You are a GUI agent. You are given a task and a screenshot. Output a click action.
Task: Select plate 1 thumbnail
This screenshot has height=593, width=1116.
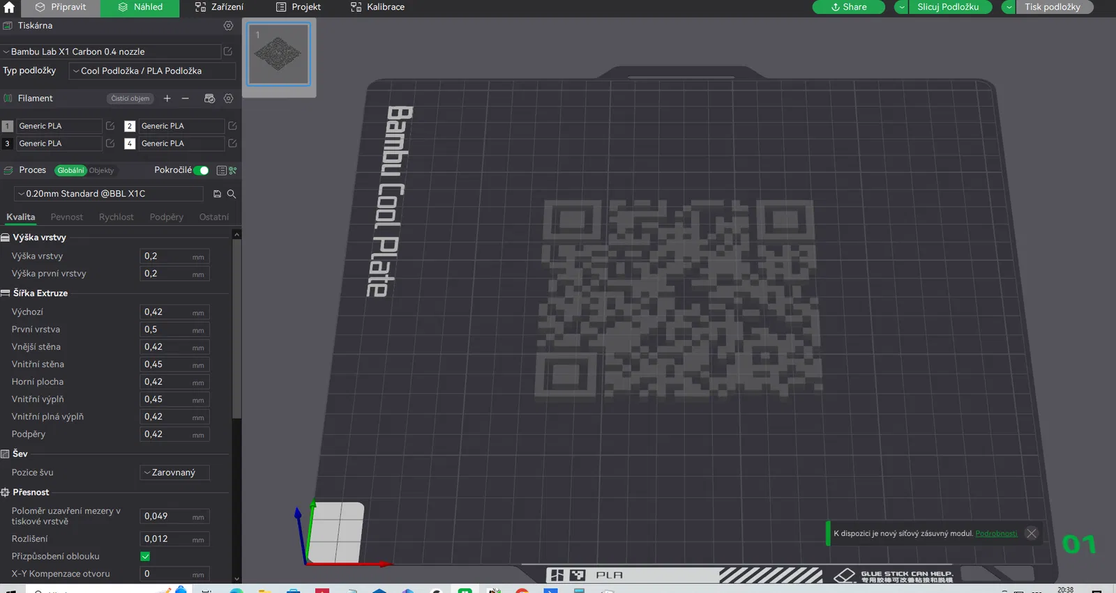pos(279,54)
